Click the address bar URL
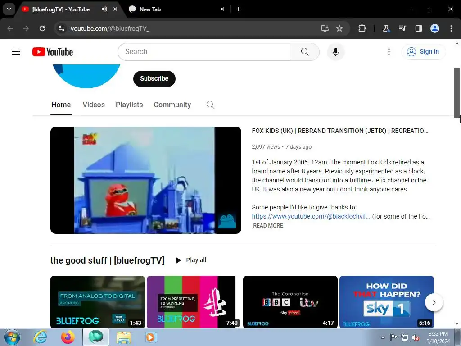The height and width of the screenshot is (346, 461). click(x=110, y=28)
